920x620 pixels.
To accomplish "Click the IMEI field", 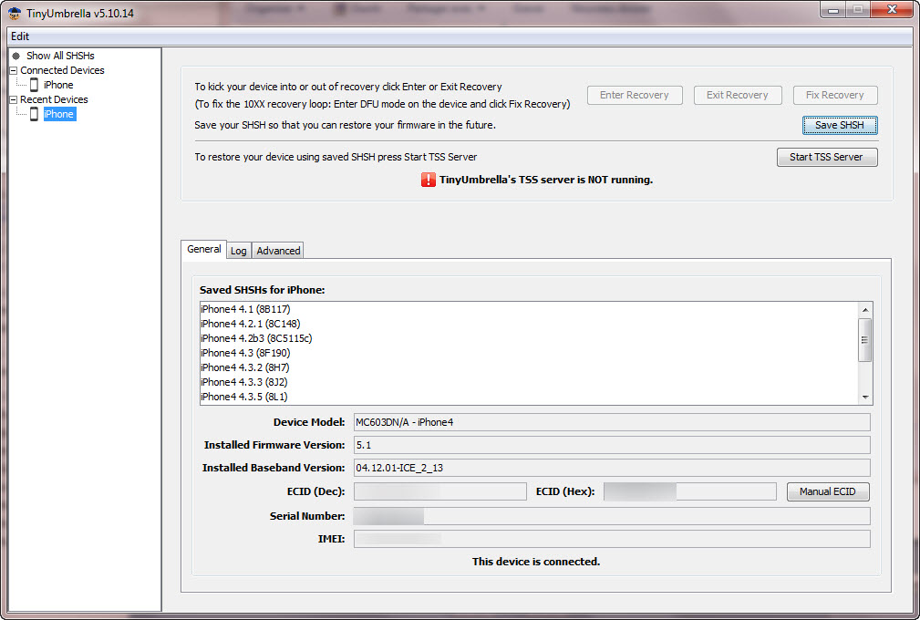I will pyautogui.click(x=612, y=539).
